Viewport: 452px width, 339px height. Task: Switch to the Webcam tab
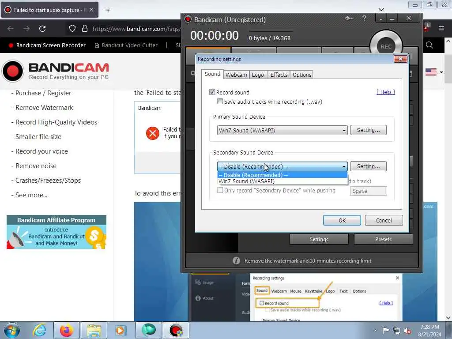click(236, 75)
